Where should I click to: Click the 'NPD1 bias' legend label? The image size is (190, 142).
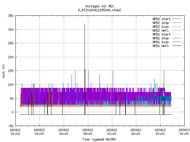161,42
